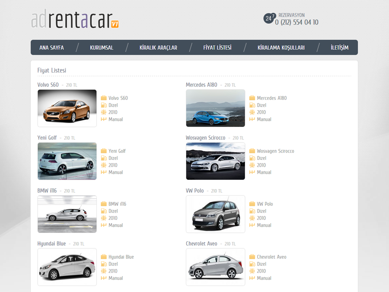Viewport: 389px width, 292px height.
Task: Click the adrentacar logo
Action: click(x=75, y=19)
